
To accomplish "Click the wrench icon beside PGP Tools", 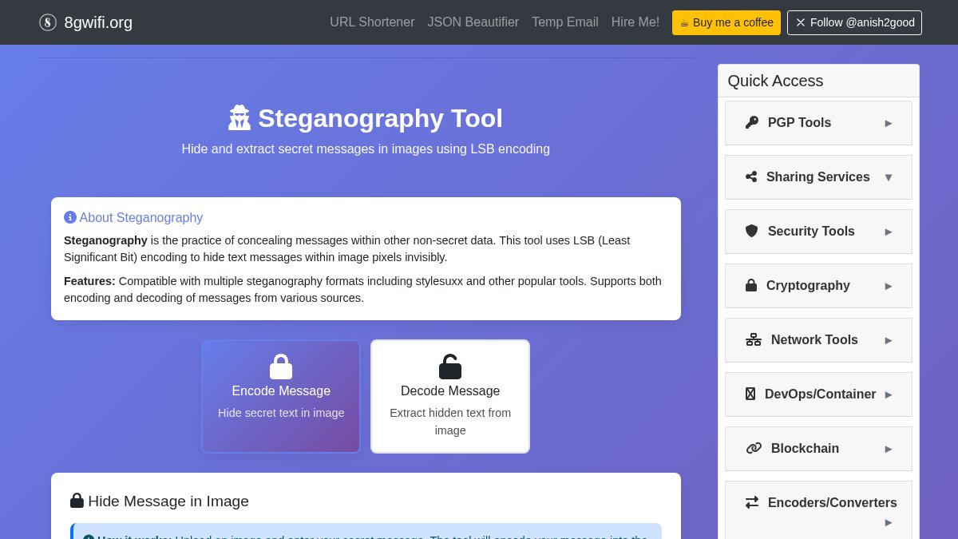I will point(751,123).
